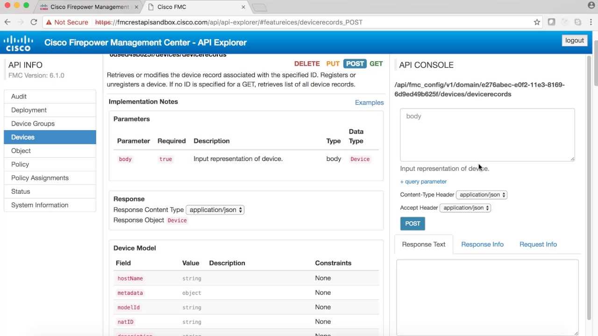Select the POST method badge
598x336 pixels.
pos(355,64)
